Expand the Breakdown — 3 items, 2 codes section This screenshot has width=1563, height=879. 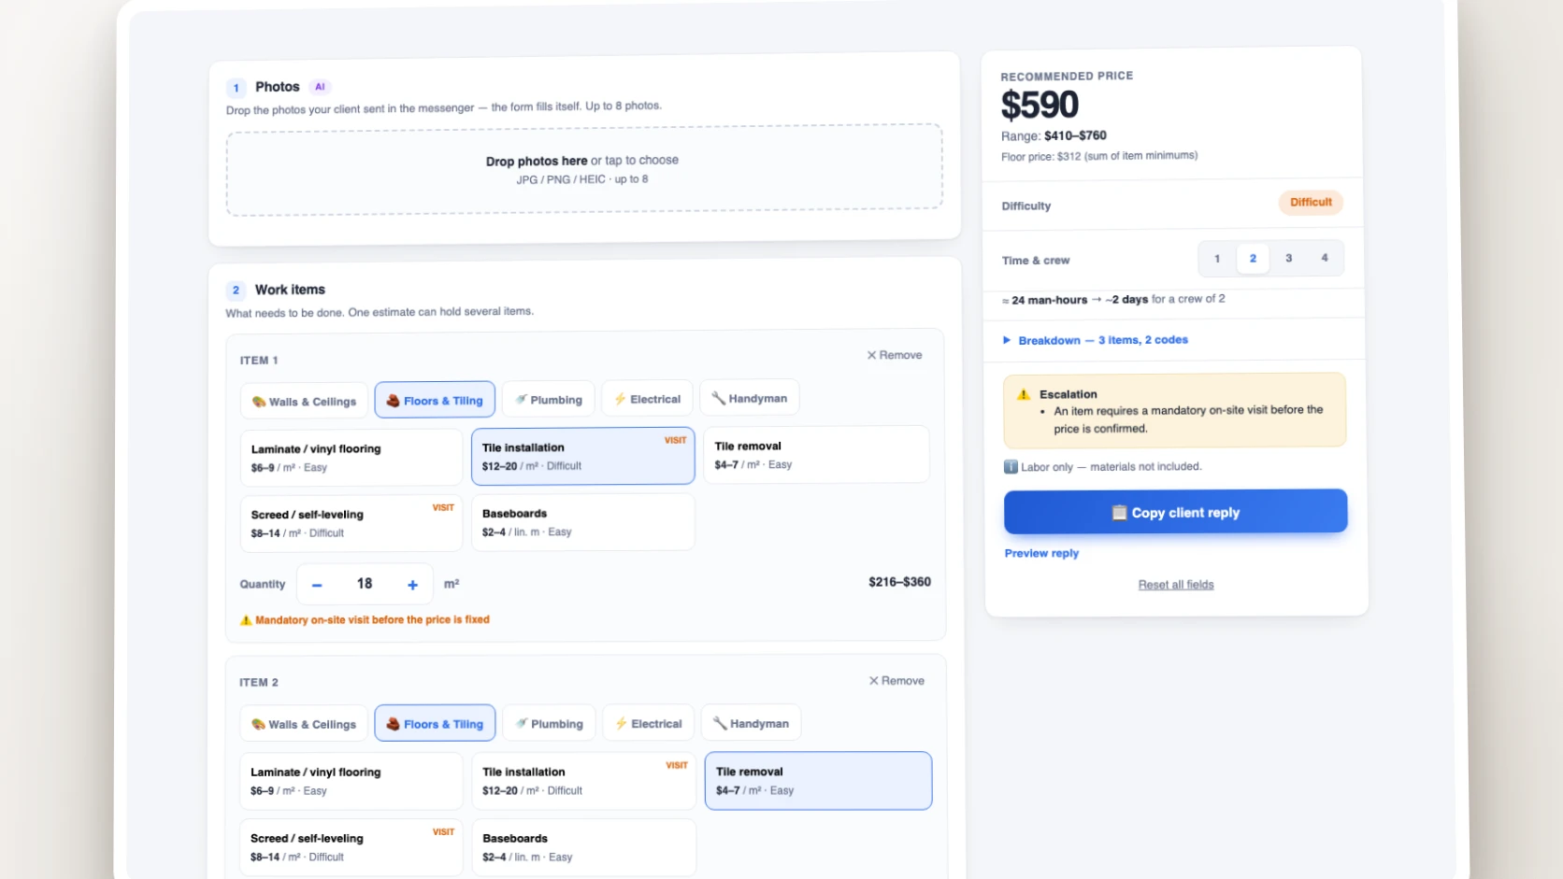[x=1096, y=340]
